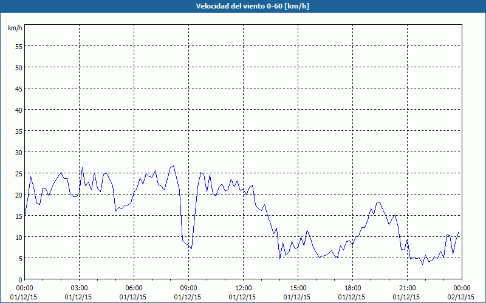Click the y-axis value 25

[x=19, y=174]
